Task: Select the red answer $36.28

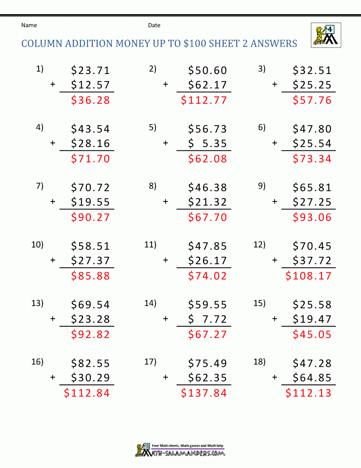Action: pos(90,100)
